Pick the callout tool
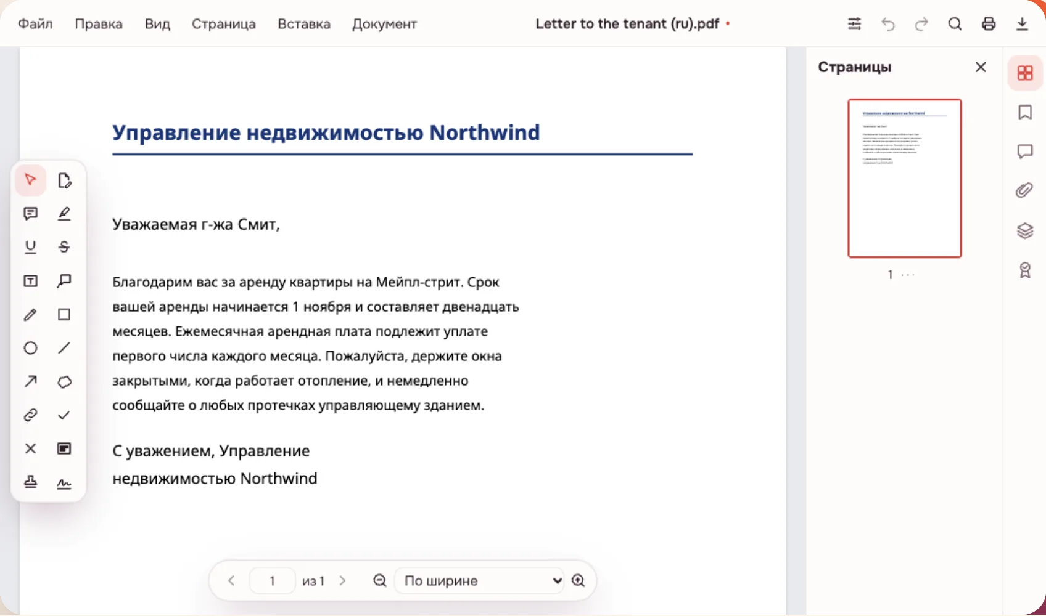The height and width of the screenshot is (616, 1046). click(64, 281)
